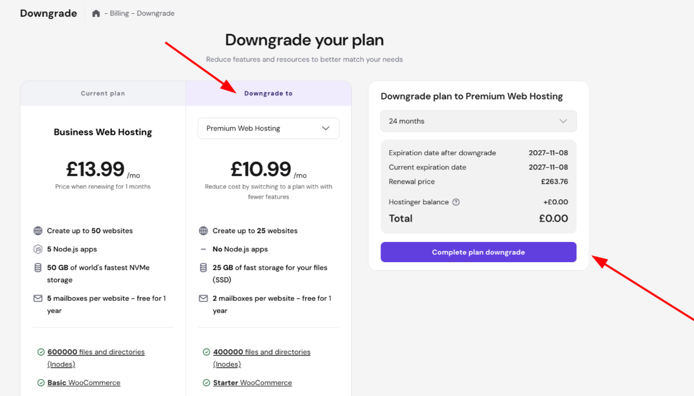Click Node.js icon under Business Web Hosting
694x396 pixels.
pyautogui.click(x=38, y=249)
